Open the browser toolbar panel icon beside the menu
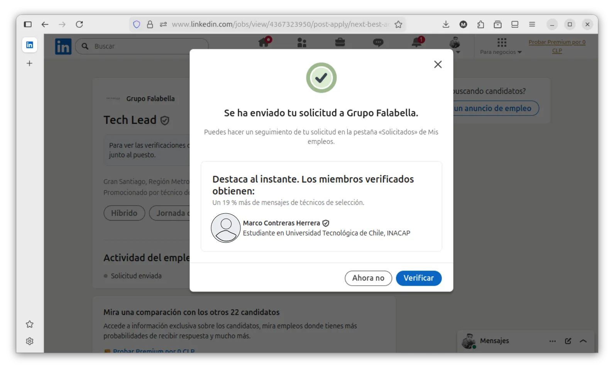The width and height of the screenshot is (614, 370). (515, 24)
